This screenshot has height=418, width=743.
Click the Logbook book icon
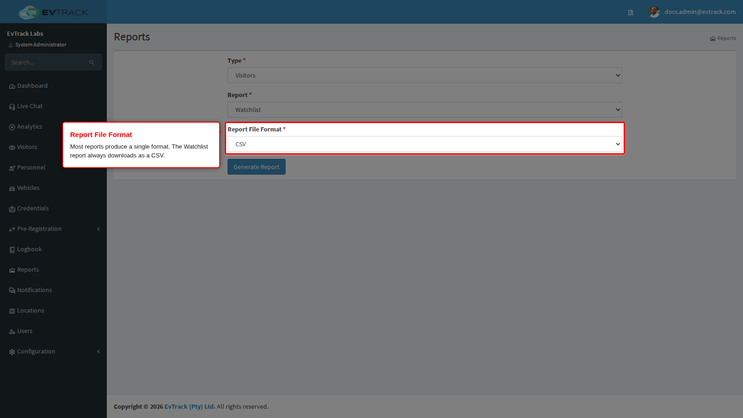tap(12, 250)
